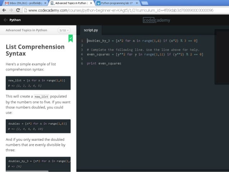Click the doubles_by_3 example code block
The width and height of the screenshot is (229, 172).
click(x=38, y=164)
